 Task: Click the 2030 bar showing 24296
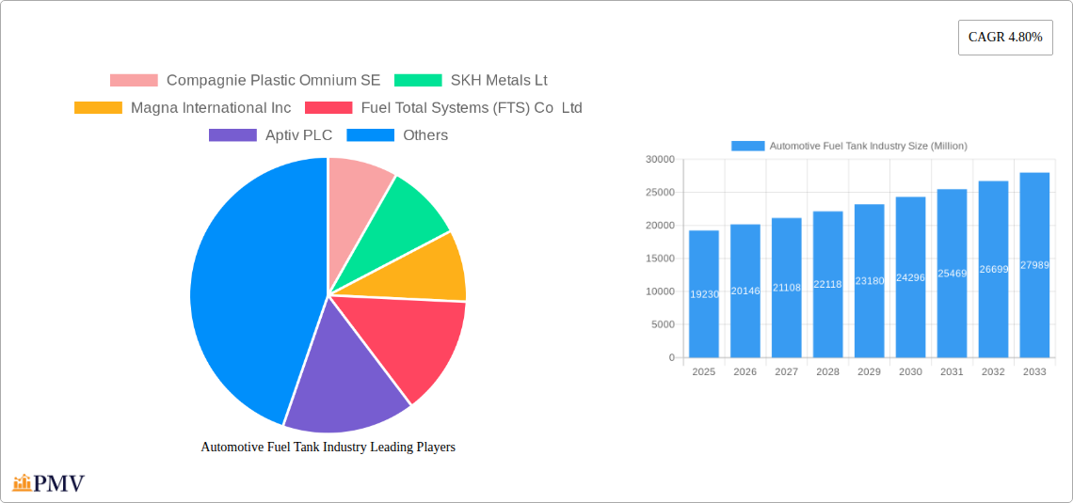[911, 277]
